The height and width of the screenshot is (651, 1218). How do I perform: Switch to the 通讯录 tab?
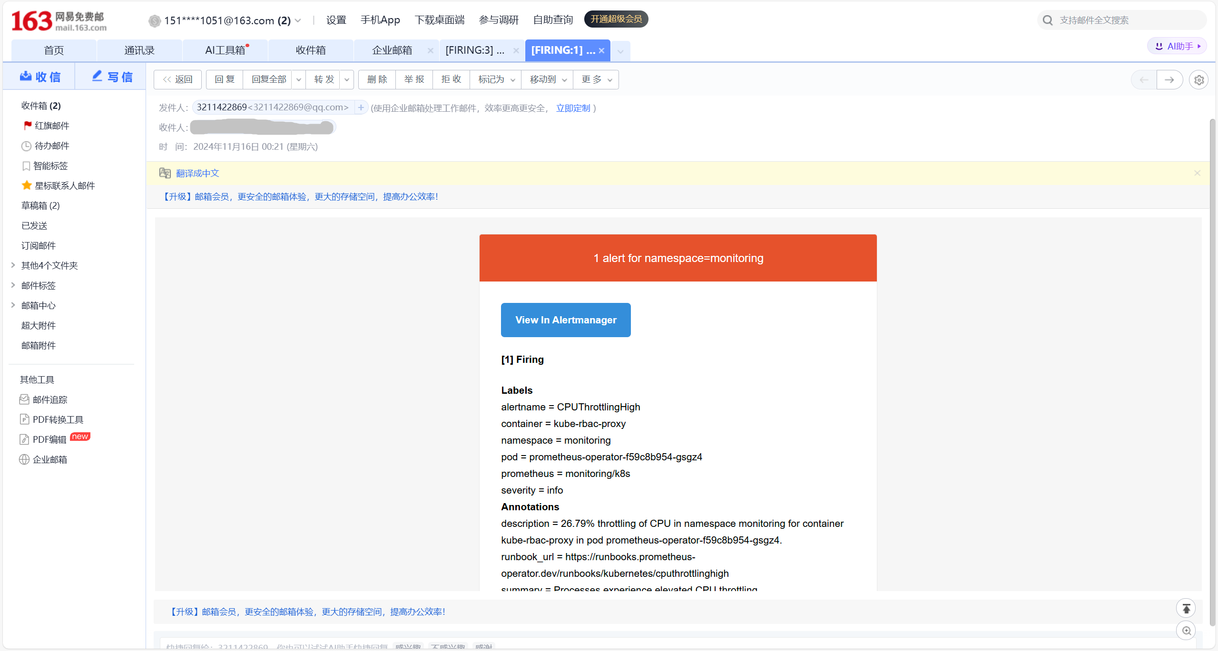[139, 50]
